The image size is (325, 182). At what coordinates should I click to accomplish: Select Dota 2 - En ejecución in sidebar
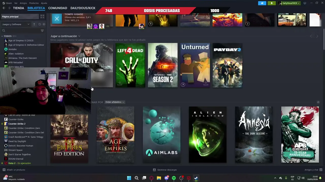(x=19, y=163)
